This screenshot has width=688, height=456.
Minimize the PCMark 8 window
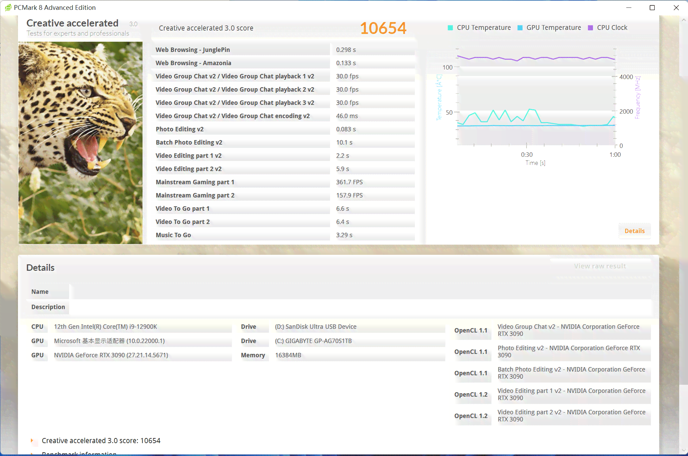tap(629, 7)
